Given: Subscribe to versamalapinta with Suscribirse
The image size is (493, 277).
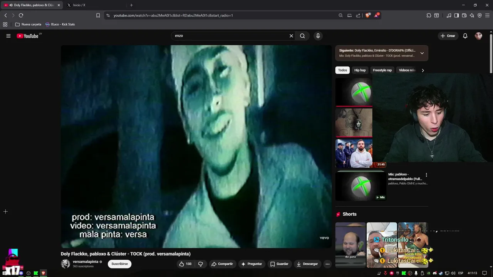Looking at the screenshot, I should pos(119,264).
